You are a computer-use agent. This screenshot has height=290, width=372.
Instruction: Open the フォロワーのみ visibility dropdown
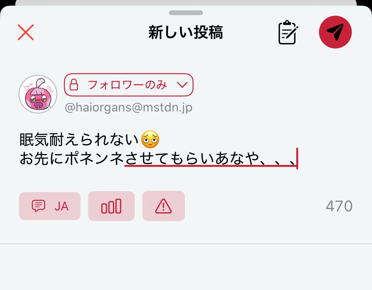coord(129,85)
